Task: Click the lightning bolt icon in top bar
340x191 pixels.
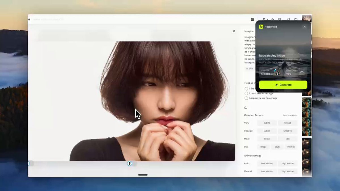Action: [273, 20]
